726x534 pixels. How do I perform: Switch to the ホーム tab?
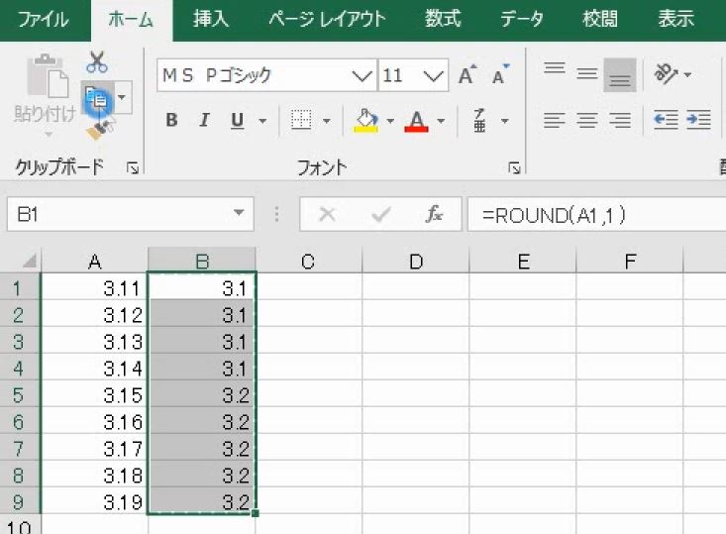pos(131,20)
